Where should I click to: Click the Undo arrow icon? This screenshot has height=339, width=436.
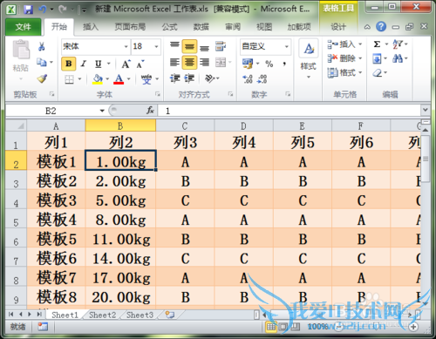pyautogui.click(x=43, y=10)
